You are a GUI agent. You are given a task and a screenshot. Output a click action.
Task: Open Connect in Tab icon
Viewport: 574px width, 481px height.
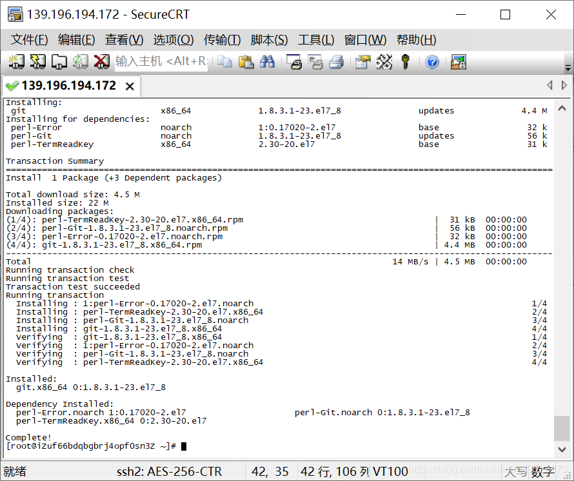click(59, 61)
